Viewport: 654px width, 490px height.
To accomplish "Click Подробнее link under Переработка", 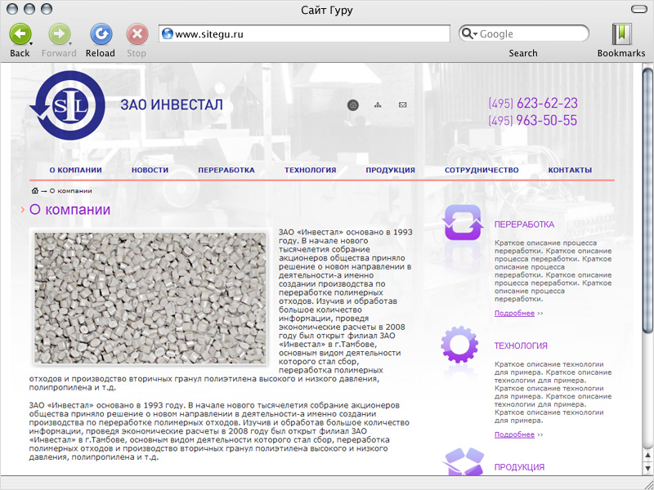I will (x=514, y=314).
